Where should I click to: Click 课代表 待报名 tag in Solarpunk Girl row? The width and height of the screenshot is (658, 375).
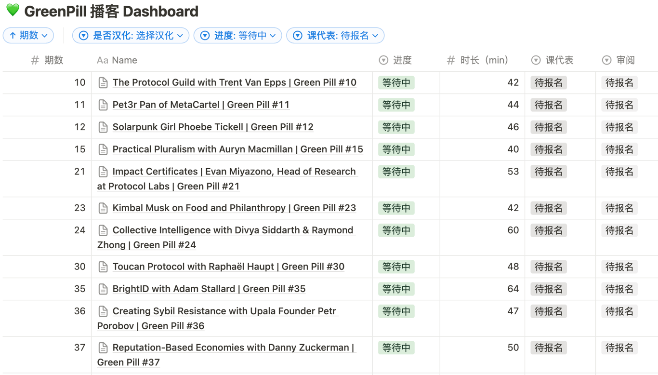coord(549,127)
